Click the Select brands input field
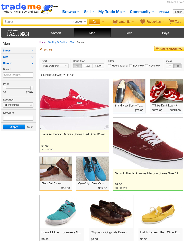This screenshot has width=186, height=241. tap(18, 75)
